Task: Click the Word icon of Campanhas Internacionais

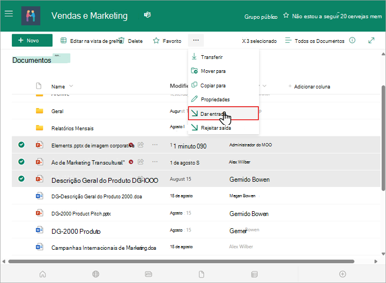Action: pos(39,247)
